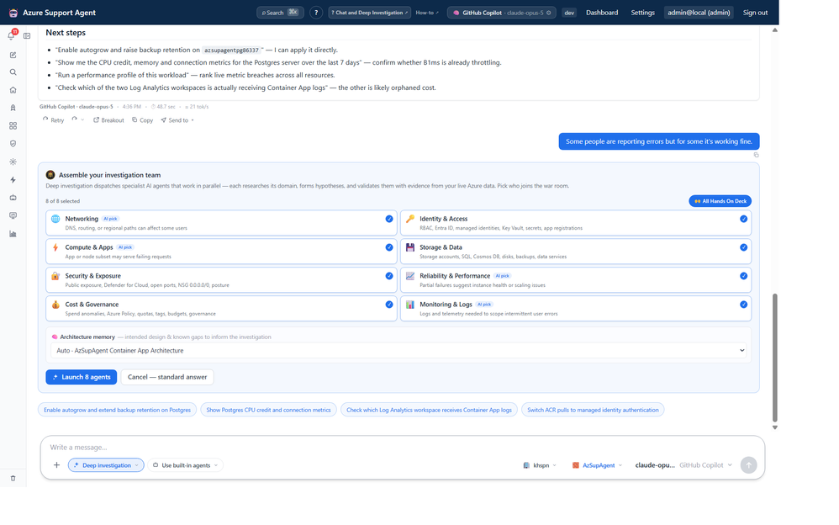Open the Dashboard menu item
839x525 pixels.
click(x=602, y=13)
